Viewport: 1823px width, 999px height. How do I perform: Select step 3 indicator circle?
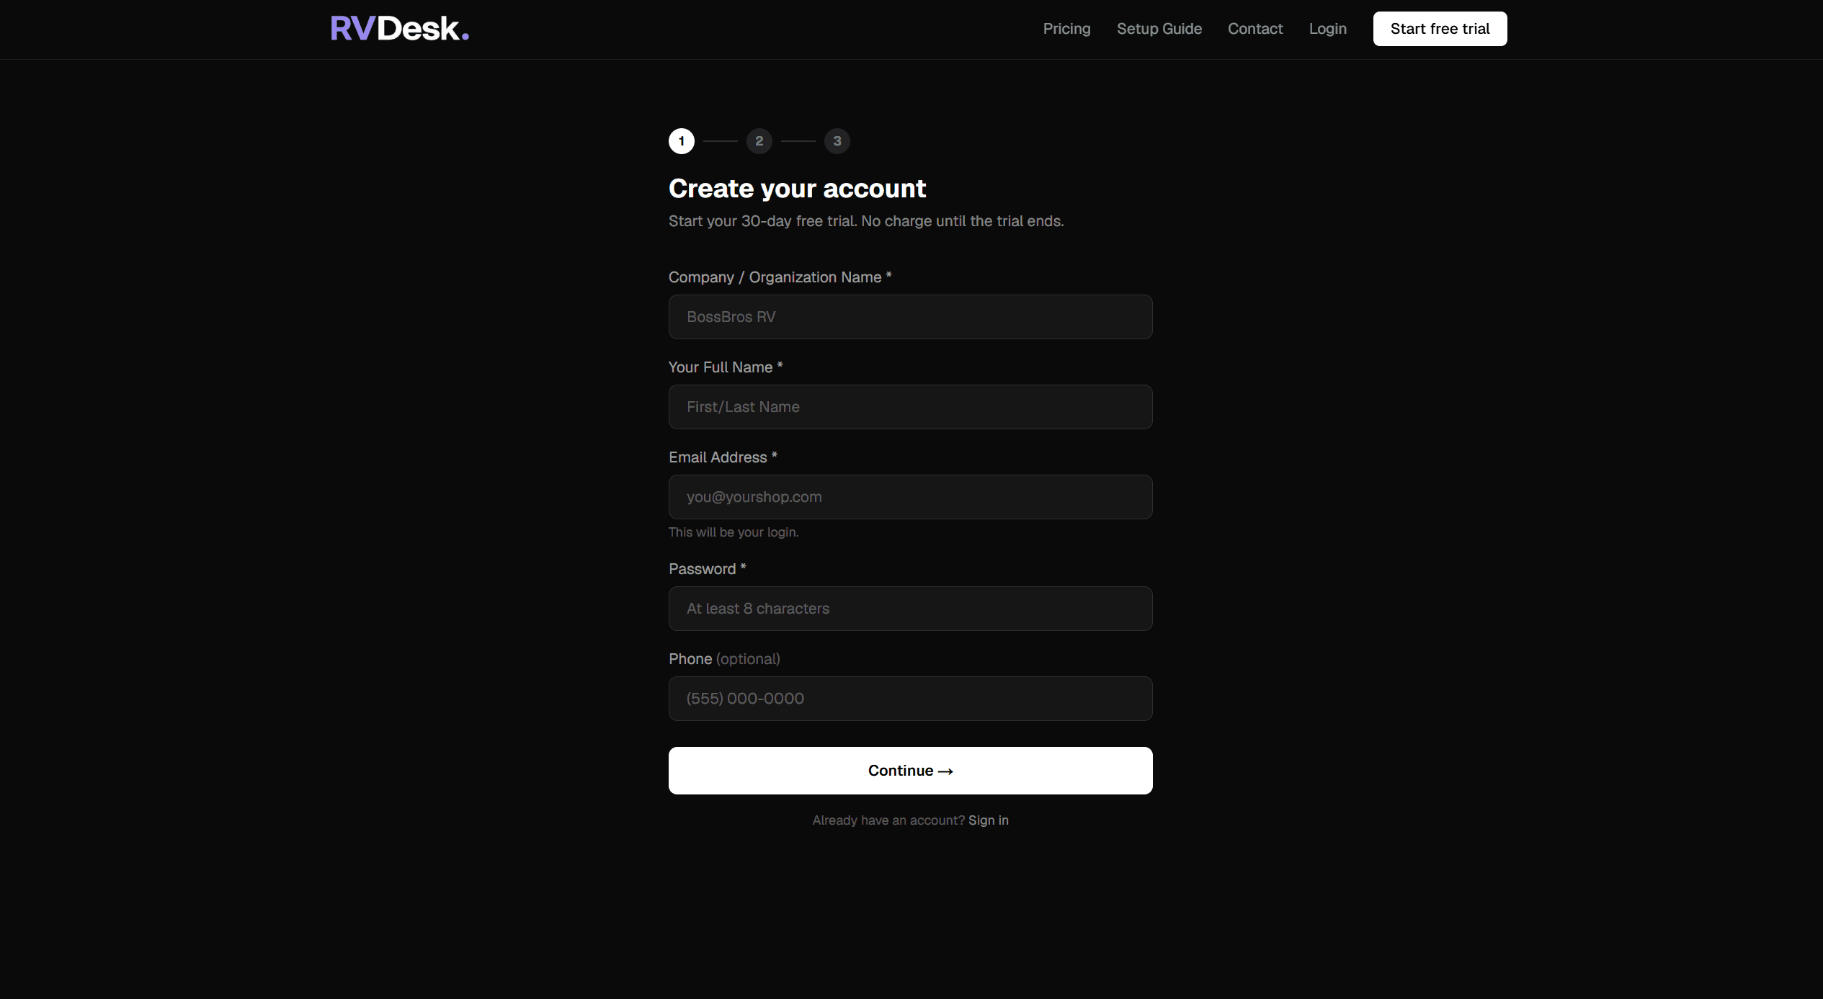tap(837, 141)
